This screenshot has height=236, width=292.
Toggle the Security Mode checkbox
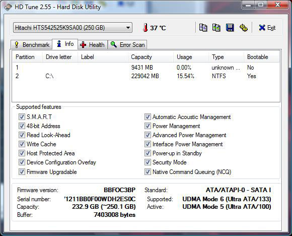pos(148,162)
